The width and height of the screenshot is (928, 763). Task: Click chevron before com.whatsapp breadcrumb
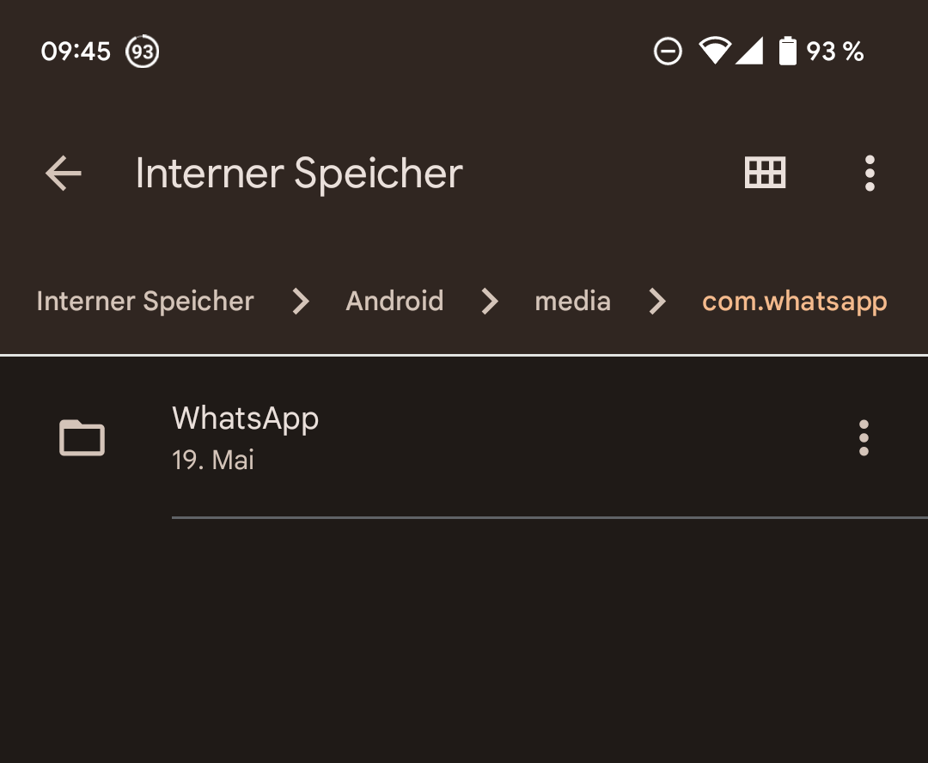click(657, 302)
